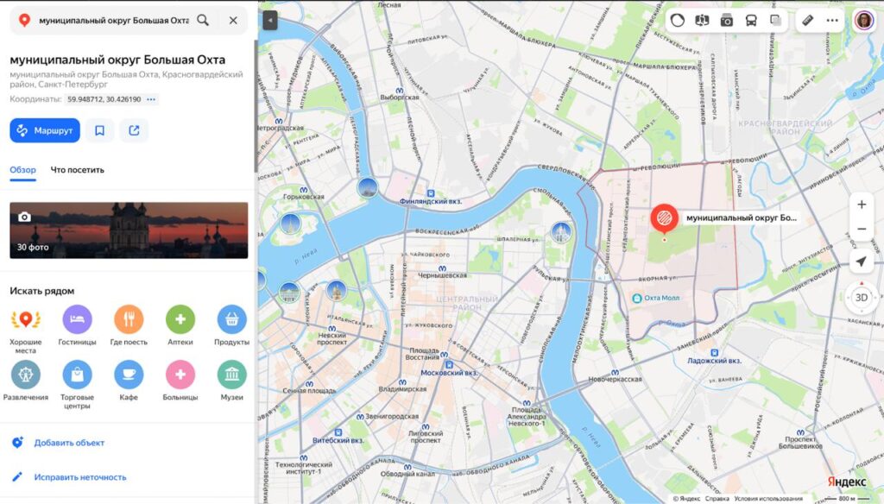Switch to the Что посетить tab
Image resolution: width=884 pixels, height=504 pixels.
tap(77, 170)
